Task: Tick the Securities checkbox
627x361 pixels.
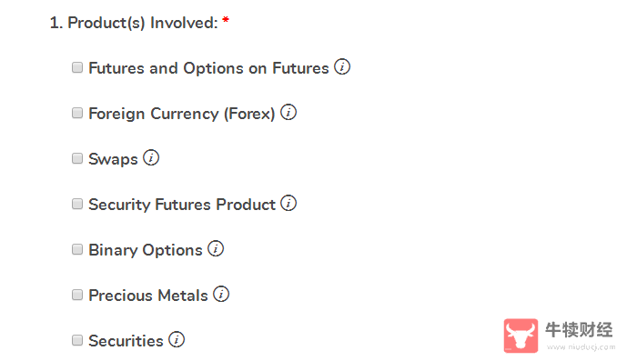Action: pyautogui.click(x=77, y=340)
